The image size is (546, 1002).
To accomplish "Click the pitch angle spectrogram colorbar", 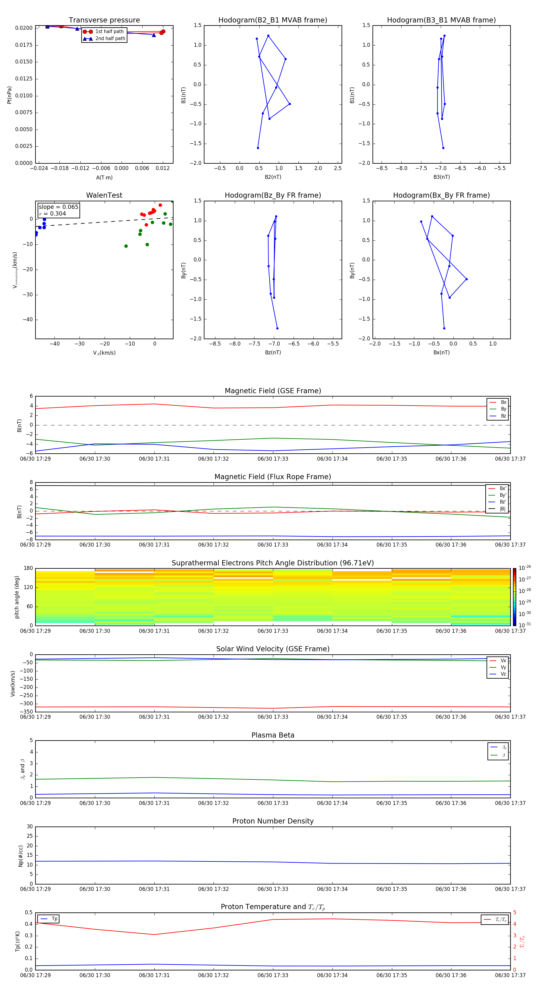I will 514,597.
